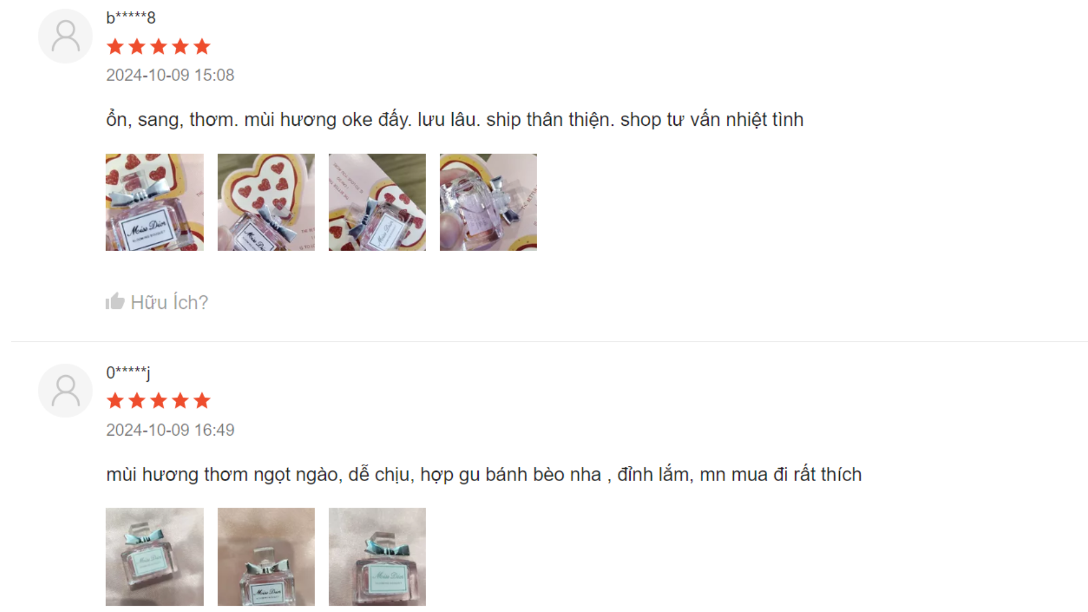Open first photo in 0*****j's review
The height and width of the screenshot is (612, 1088).
point(155,557)
